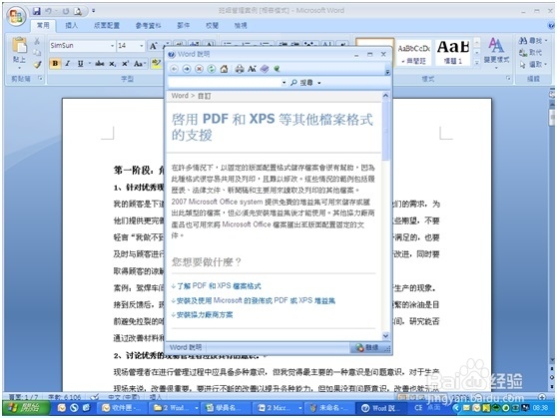557x418 pixels.
Task: Click the Stop icon in Word Help
Action: [199, 69]
